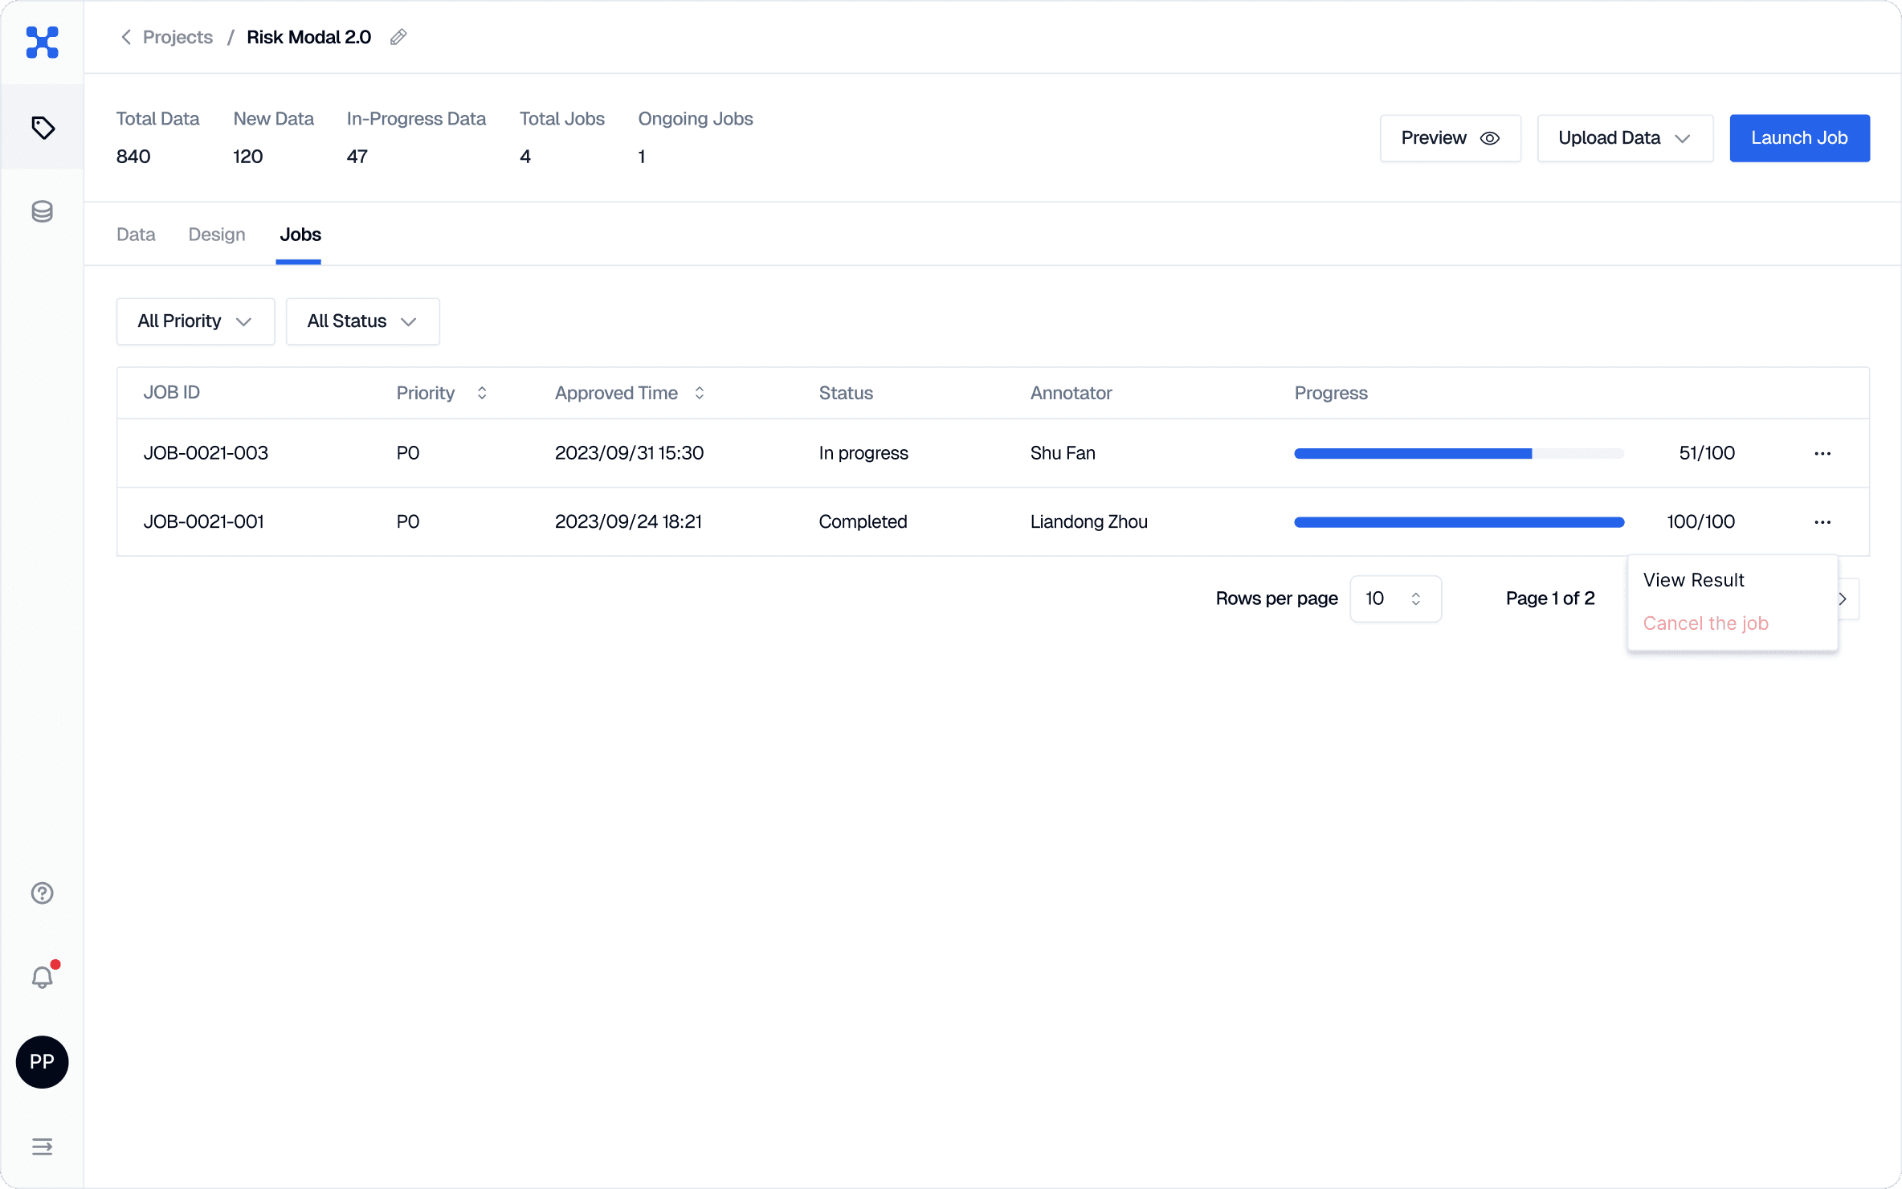Click the progress bar for JOB-0021-001

[x=1459, y=522]
